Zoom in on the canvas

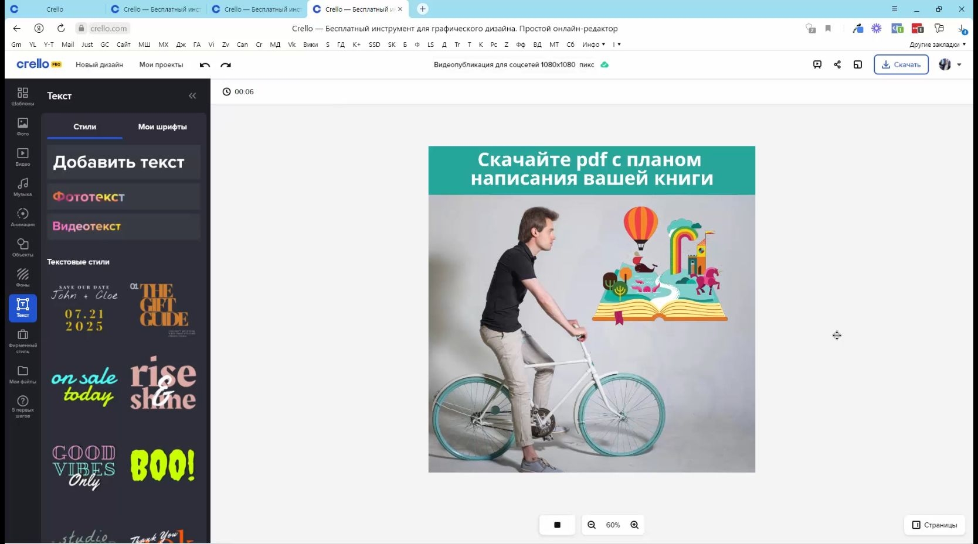click(634, 525)
